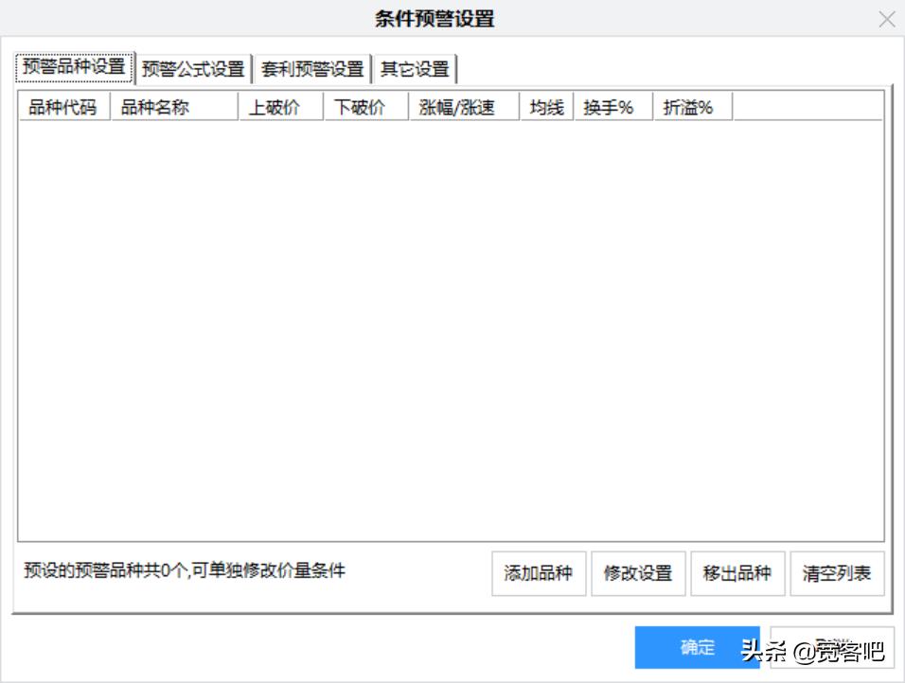
Task: Select the 涨幅/涨速 column header
Action: coord(462,107)
